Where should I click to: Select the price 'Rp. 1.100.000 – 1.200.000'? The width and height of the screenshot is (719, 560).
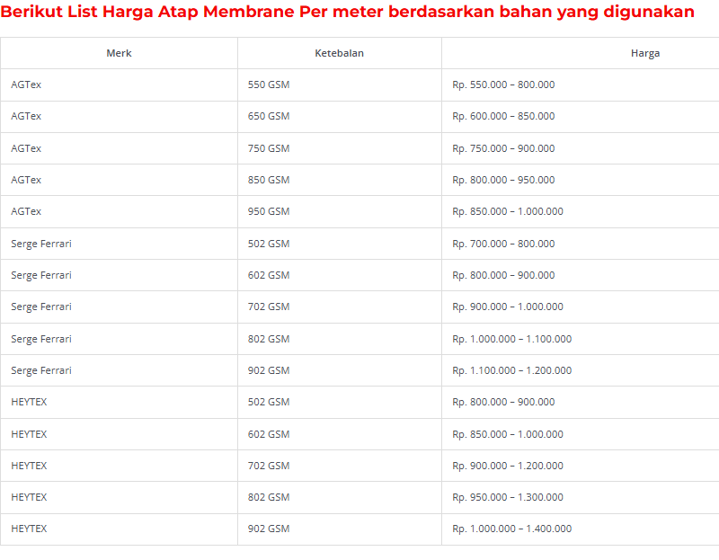coord(511,370)
